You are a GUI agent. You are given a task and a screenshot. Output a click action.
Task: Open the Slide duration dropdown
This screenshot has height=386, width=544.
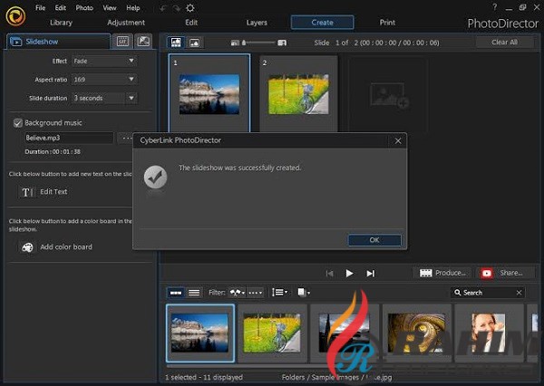point(104,98)
